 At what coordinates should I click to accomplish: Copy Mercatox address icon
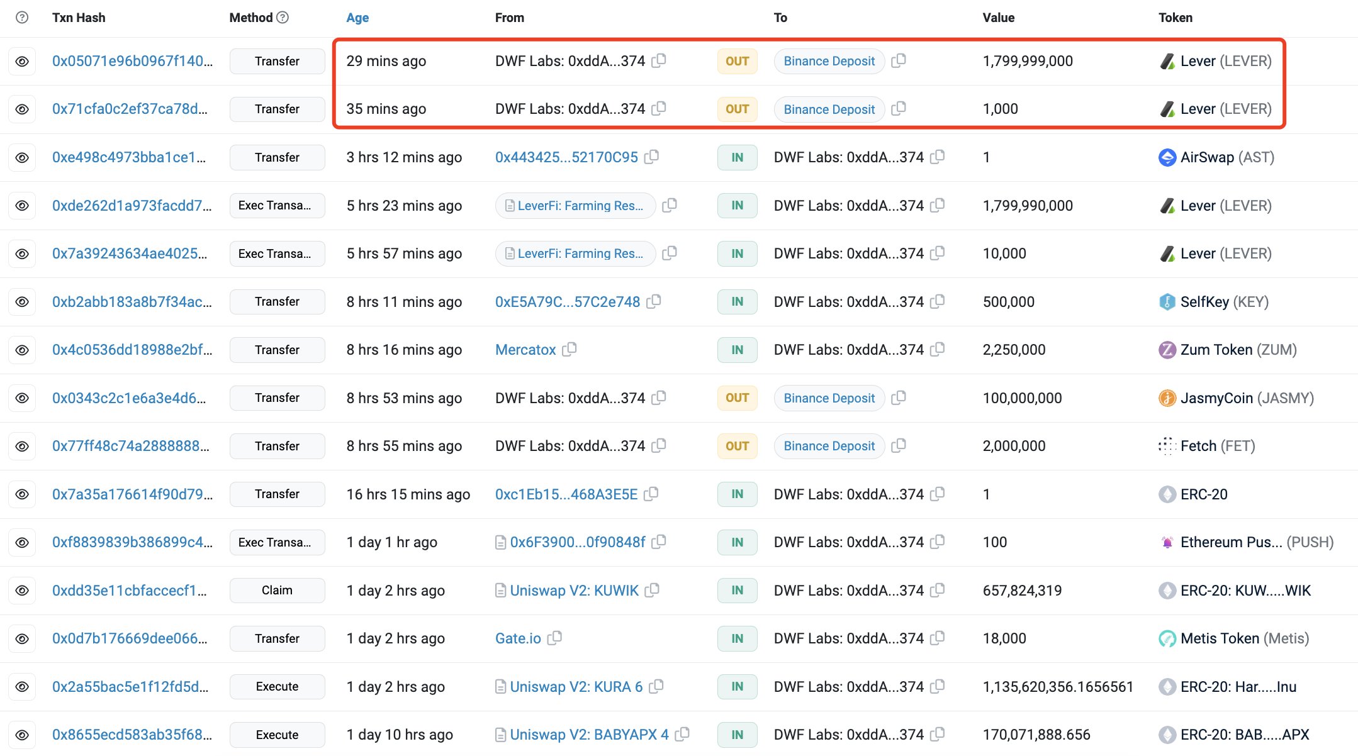click(570, 349)
